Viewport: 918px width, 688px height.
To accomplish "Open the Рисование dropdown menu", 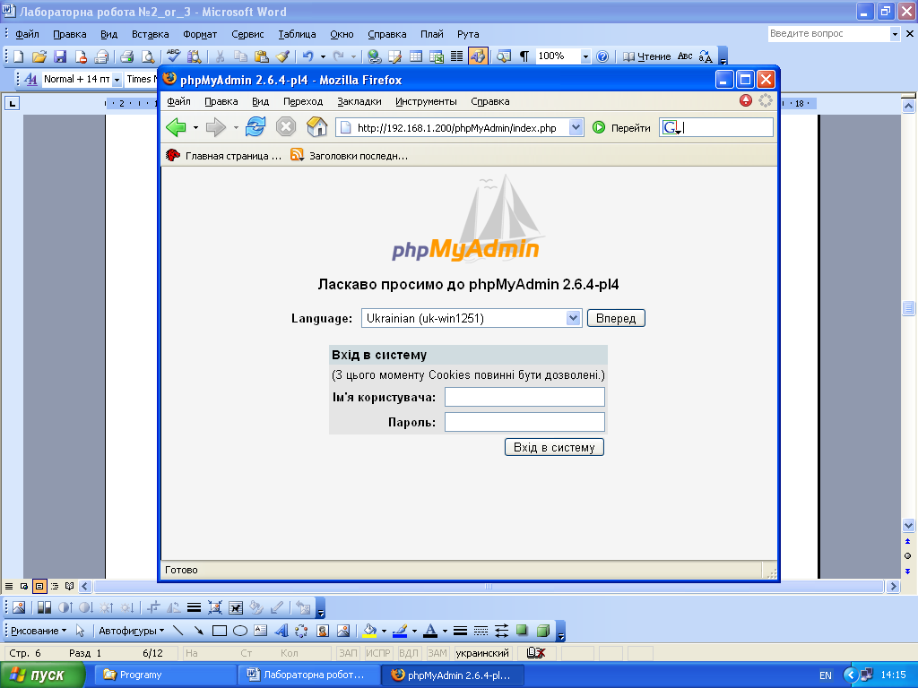I will [39, 631].
